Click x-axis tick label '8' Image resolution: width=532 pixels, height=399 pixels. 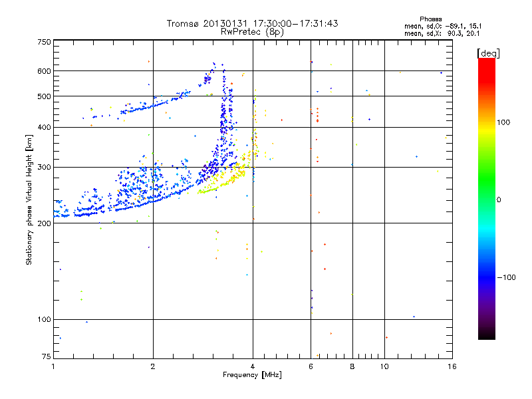click(352, 366)
